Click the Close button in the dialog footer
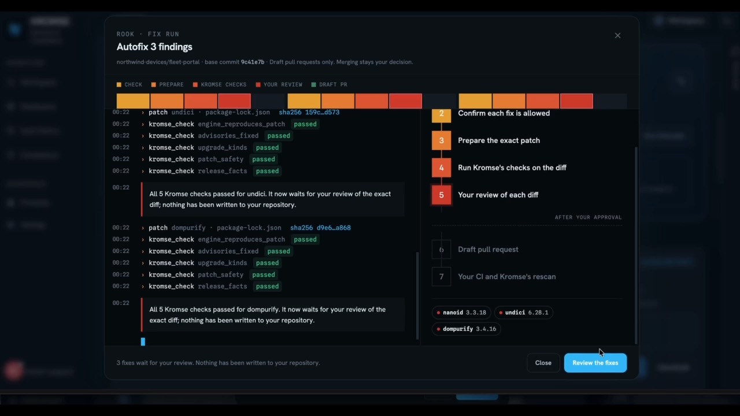The image size is (740, 416). tap(543, 363)
